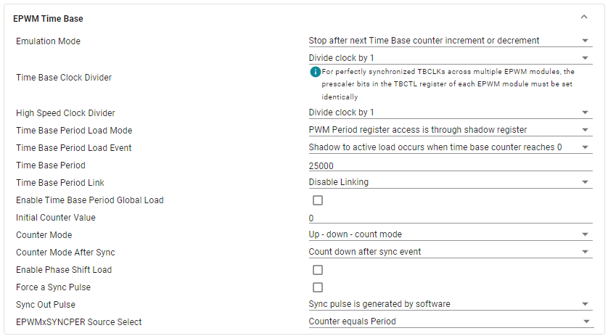The height and width of the screenshot is (336, 608).
Task: Open the Time Base Period Link dropdown
Action: pyautogui.click(x=450, y=183)
